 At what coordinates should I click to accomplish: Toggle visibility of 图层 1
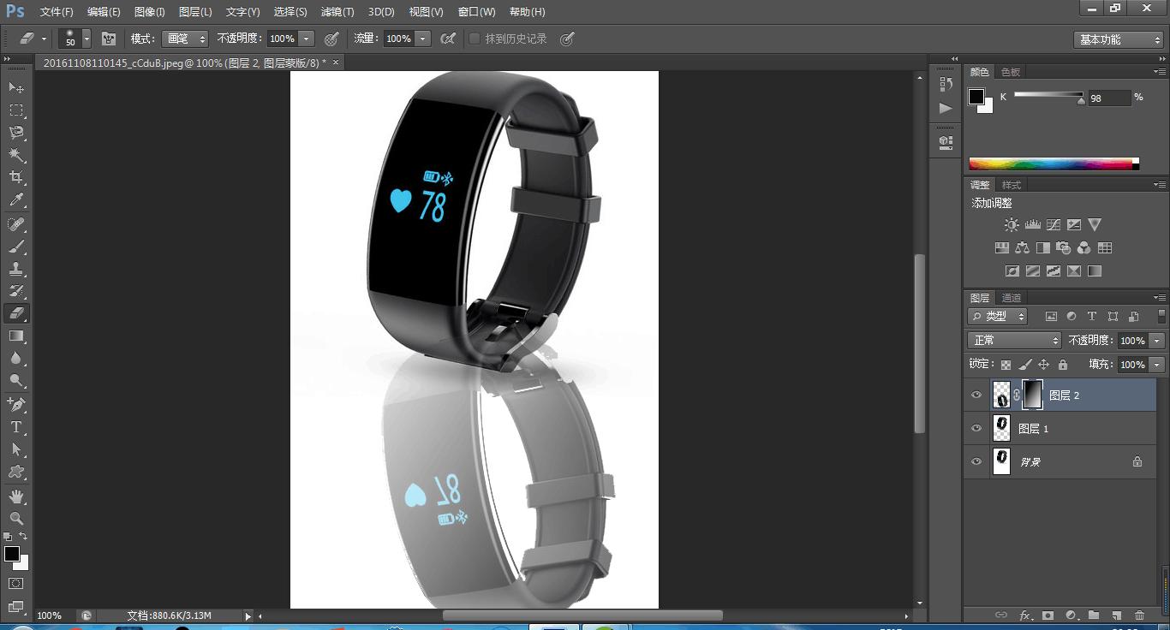click(976, 428)
